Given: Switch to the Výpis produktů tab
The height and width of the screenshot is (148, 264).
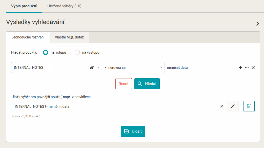Looking at the screenshot, I should [x=24, y=6].
